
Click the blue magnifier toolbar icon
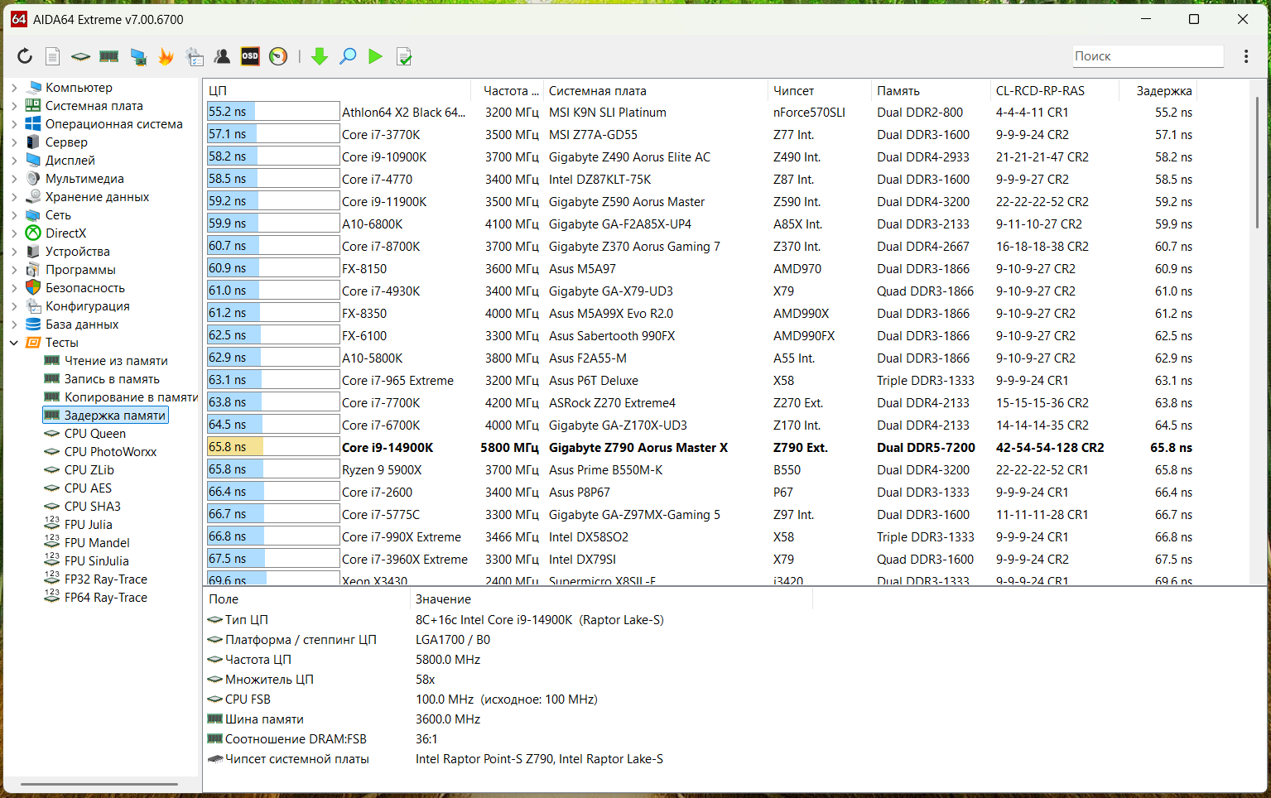point(348,56)
